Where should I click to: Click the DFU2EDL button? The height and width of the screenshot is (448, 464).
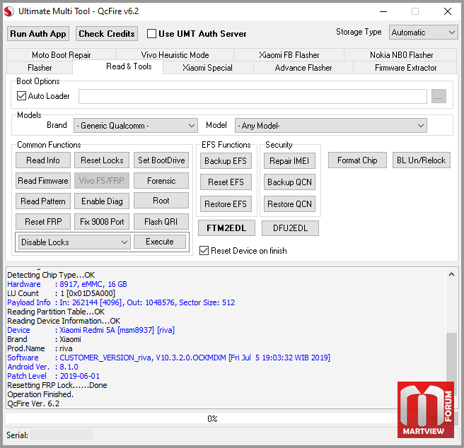click(x=290, y=228)
